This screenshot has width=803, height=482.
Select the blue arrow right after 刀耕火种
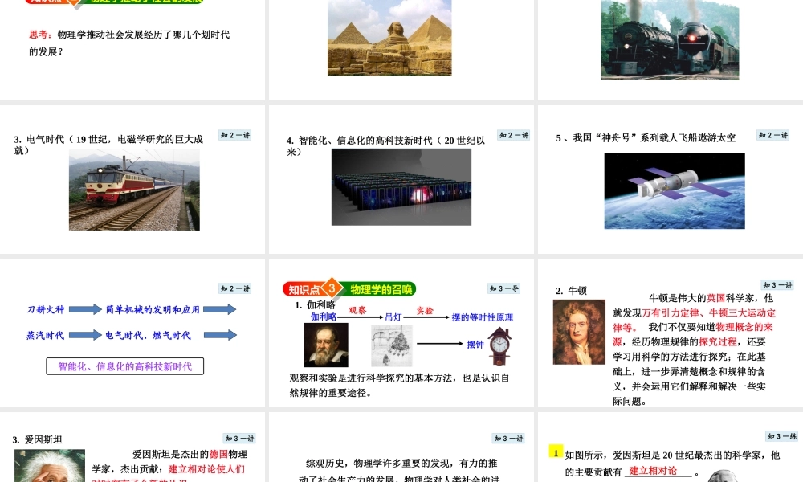pos(85,309)
